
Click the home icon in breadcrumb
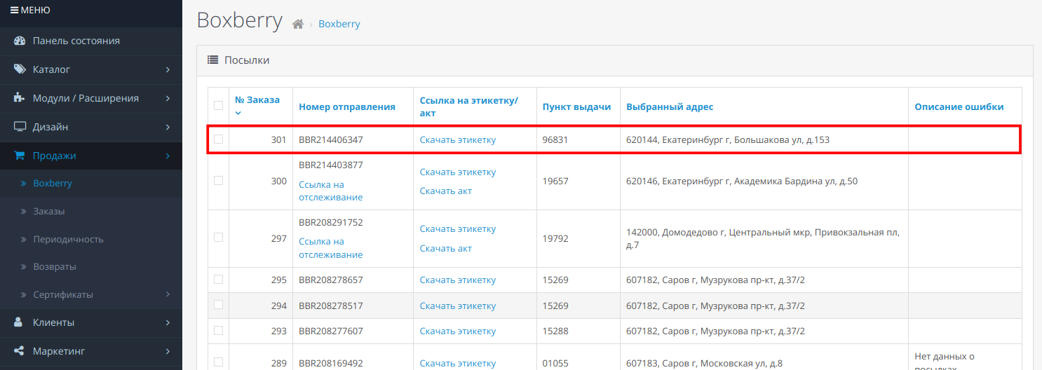point(298,24)
